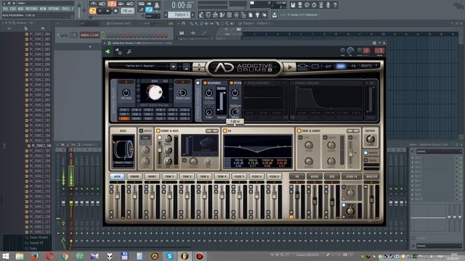Screen dimensions: 465x261
Task: Open the TOOLS menu
Action: 66,9
